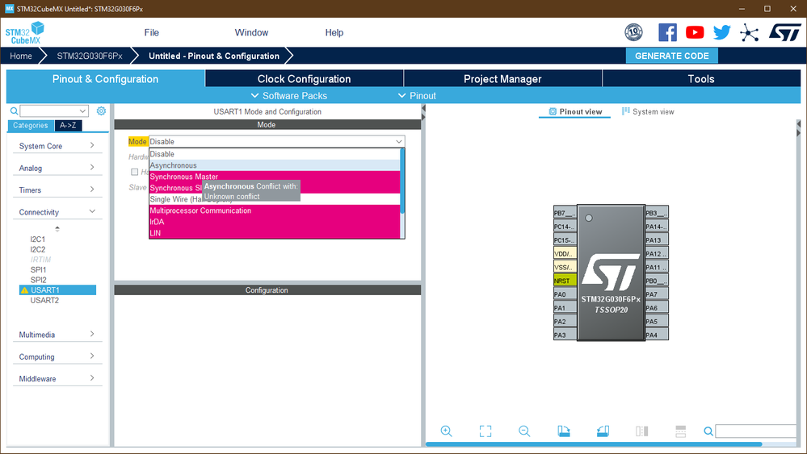Choose LIN mode option
Image resolution: width=807 pixels, height=454 pixels.
[275, 233]
